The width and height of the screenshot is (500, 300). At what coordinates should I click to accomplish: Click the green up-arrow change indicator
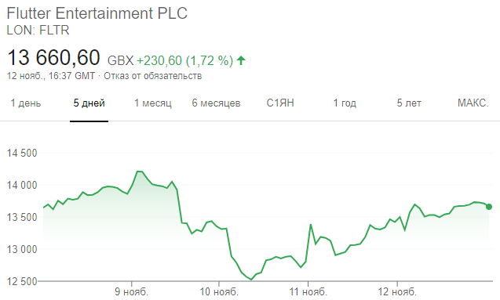click(242, 60)
